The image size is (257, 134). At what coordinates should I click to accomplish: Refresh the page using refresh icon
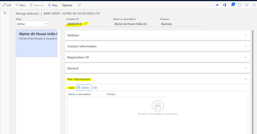239,5
